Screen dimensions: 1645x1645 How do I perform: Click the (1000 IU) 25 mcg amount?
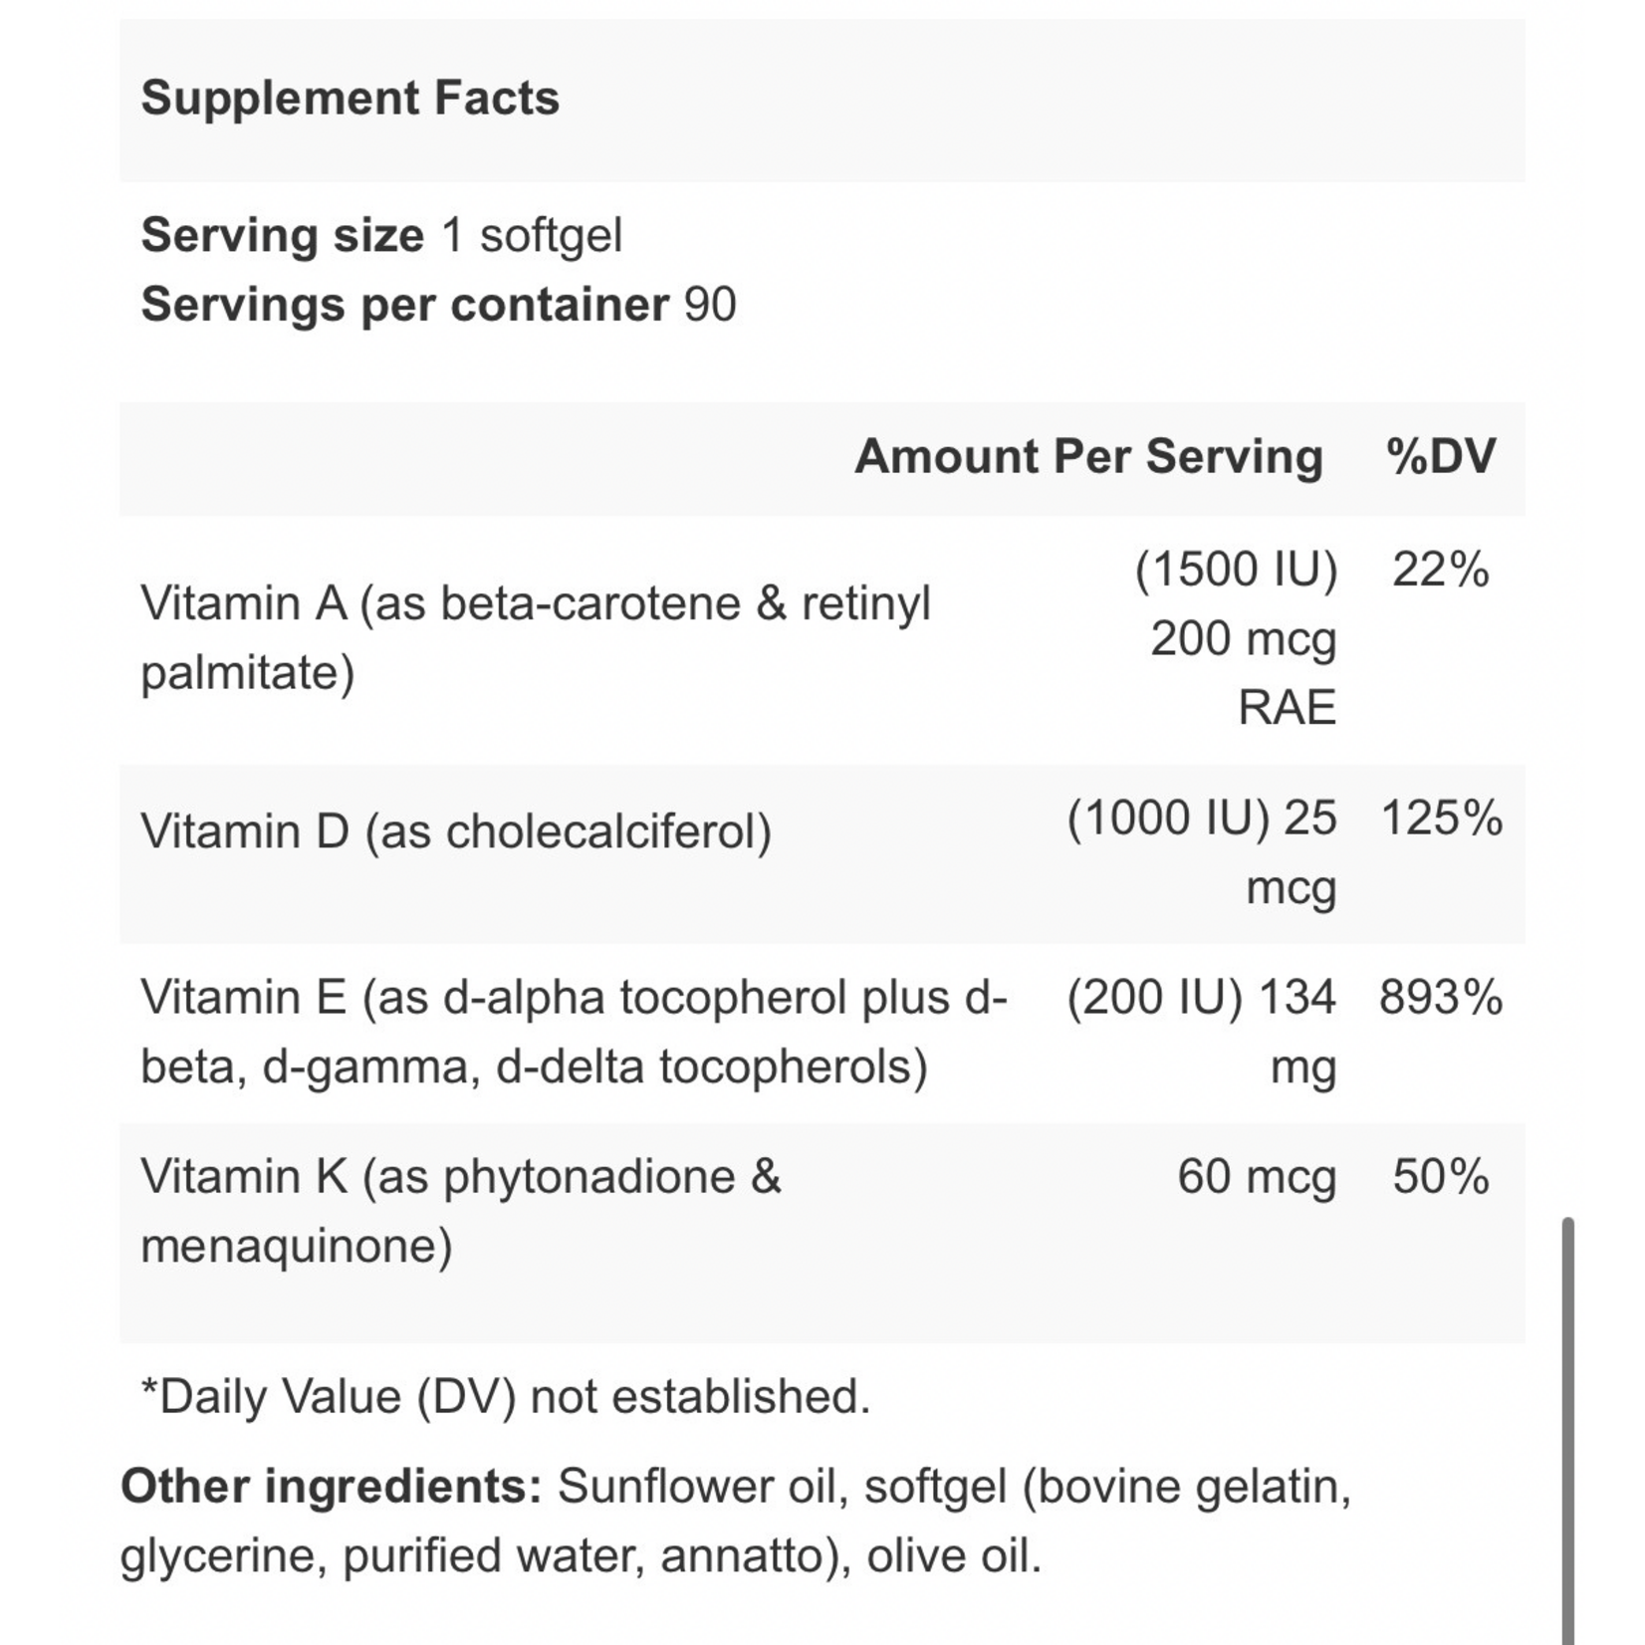tap(1202, 852)
